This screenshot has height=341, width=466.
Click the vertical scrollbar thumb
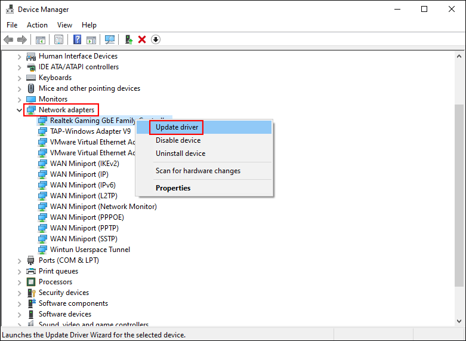[x=459, y=195]
